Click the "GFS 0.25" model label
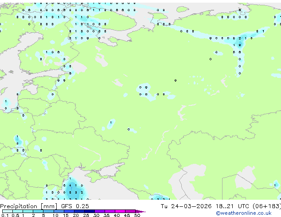The image size is (281, 217). click(75, 206)
